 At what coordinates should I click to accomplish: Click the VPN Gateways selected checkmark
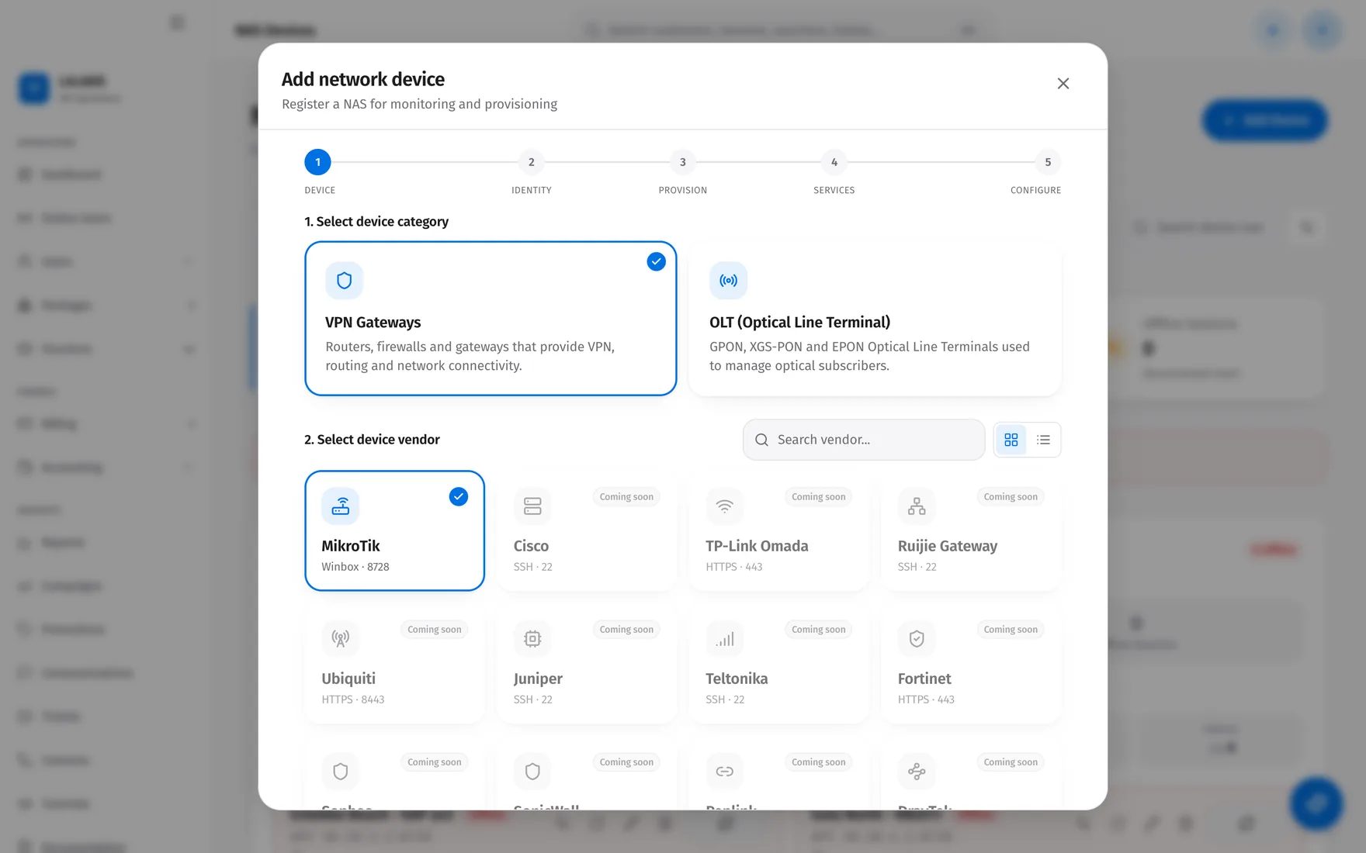coord(656,261)
